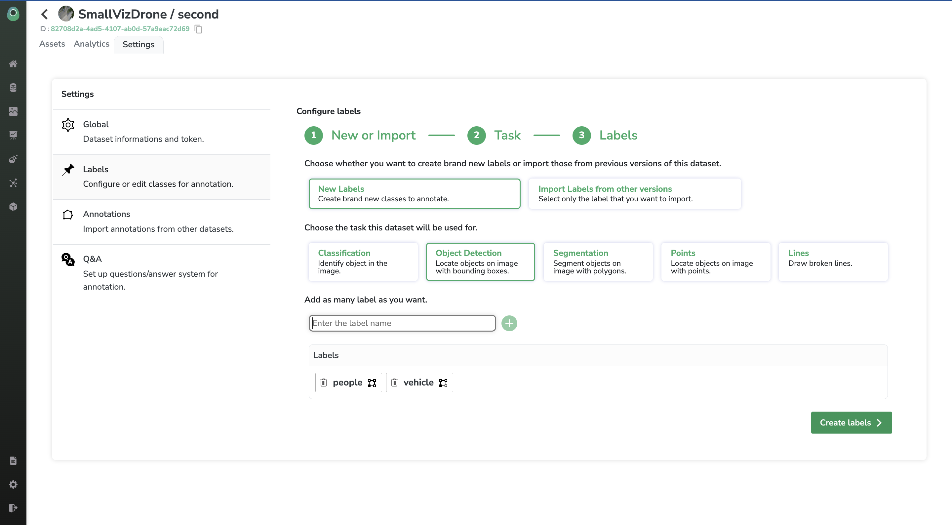Select the Segmentation task option
The image size is (952, 525).
click(598, 262)
